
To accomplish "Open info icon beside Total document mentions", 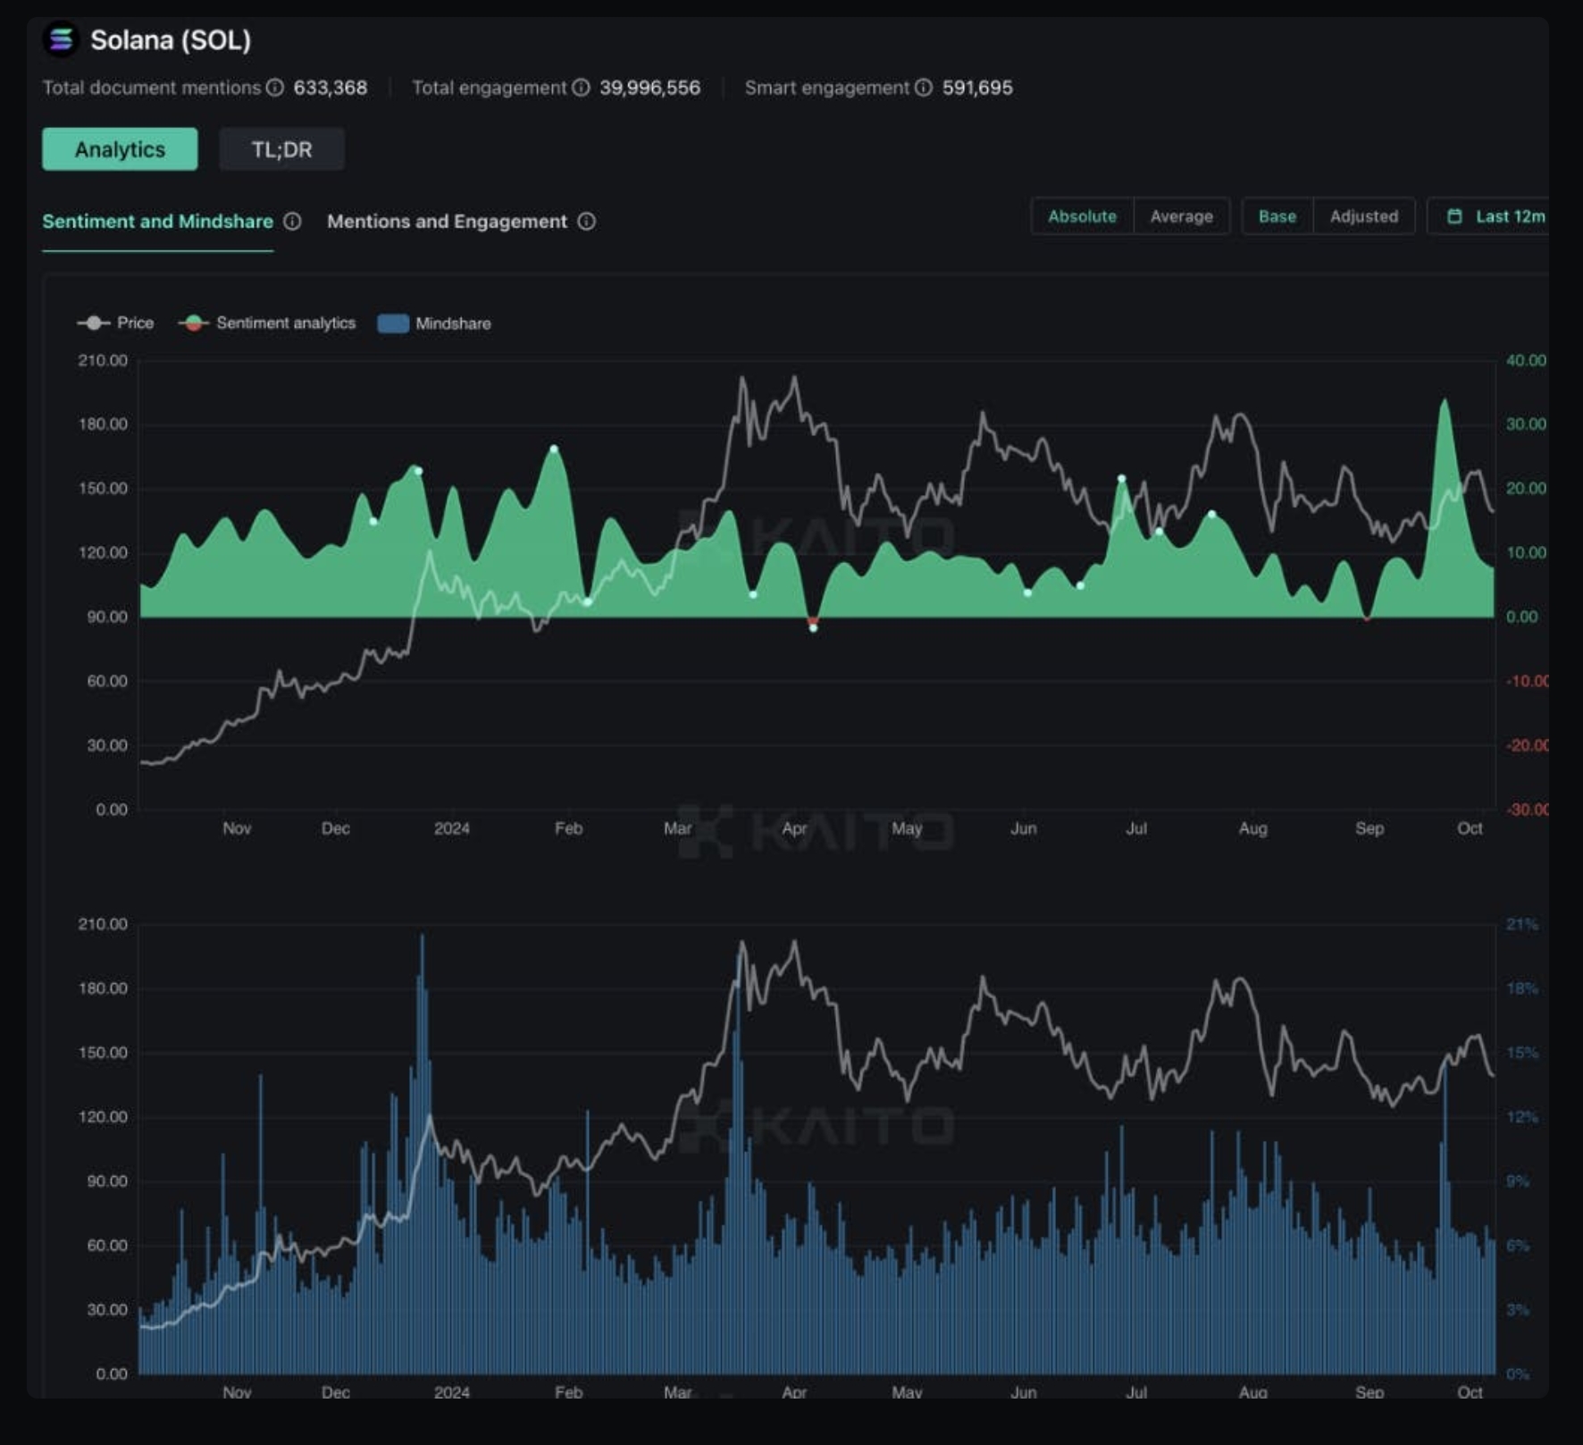I will coord(275,88).
